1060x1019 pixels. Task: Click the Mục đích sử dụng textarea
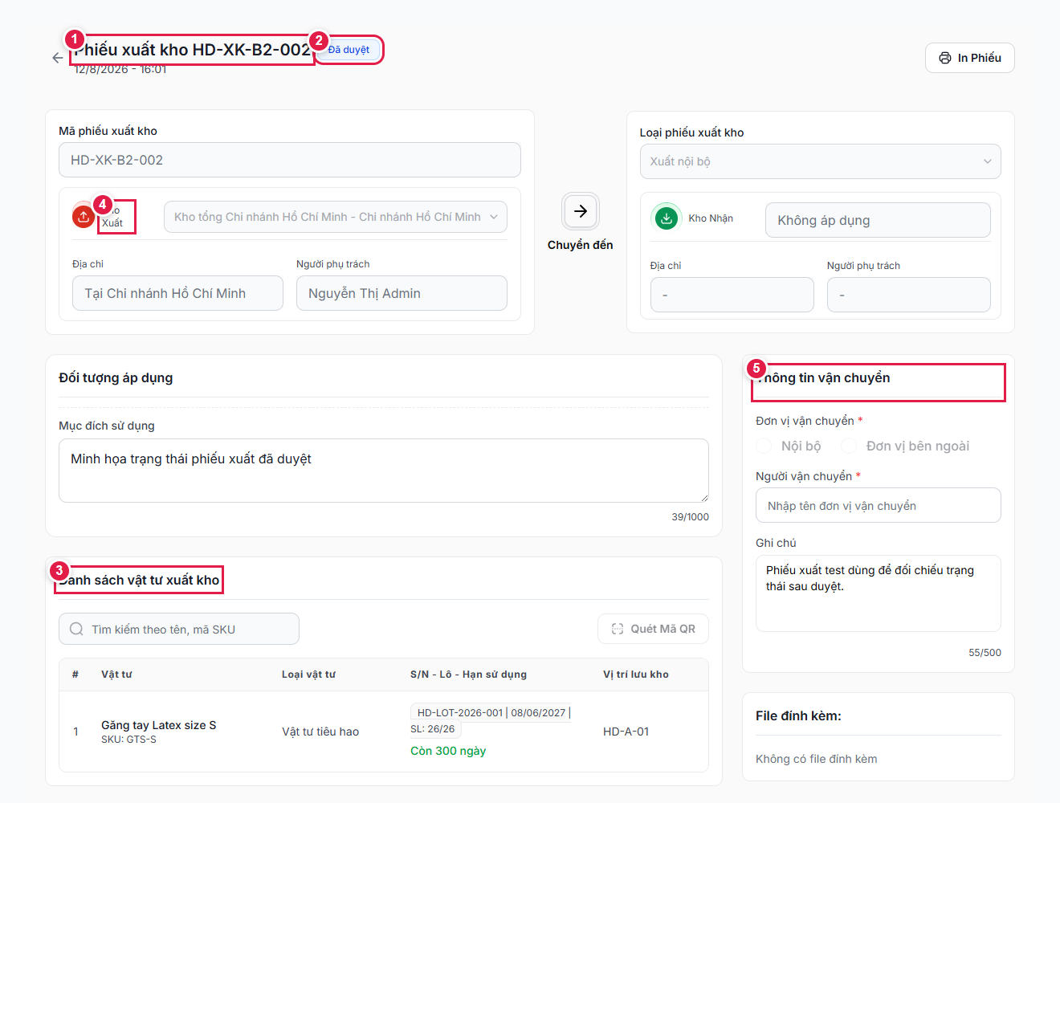tap(384, 471)
